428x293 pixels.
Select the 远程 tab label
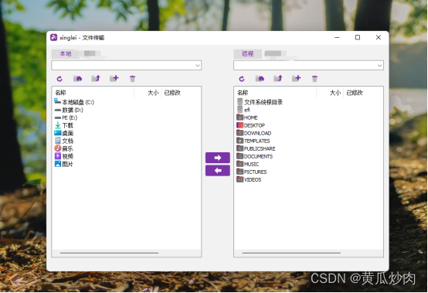pyautogui.click(x=247, y=54)
